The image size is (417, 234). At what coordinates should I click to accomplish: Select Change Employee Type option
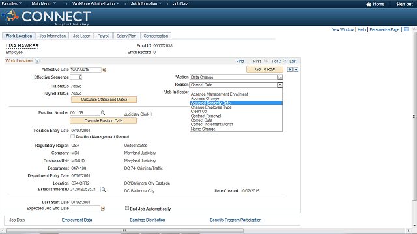tap(236, 107)
